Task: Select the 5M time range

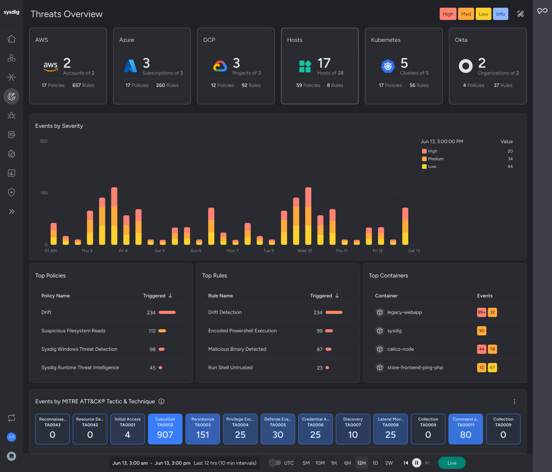Action: point(306,463)
